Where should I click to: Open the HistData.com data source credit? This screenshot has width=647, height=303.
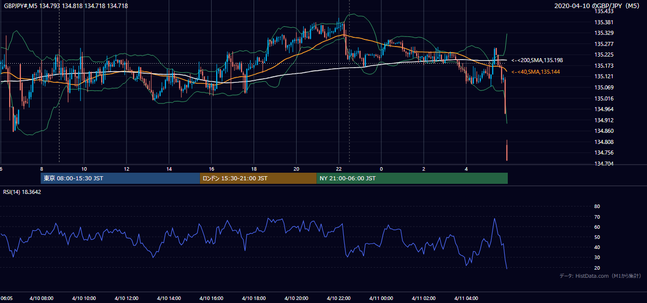[600, 276]
